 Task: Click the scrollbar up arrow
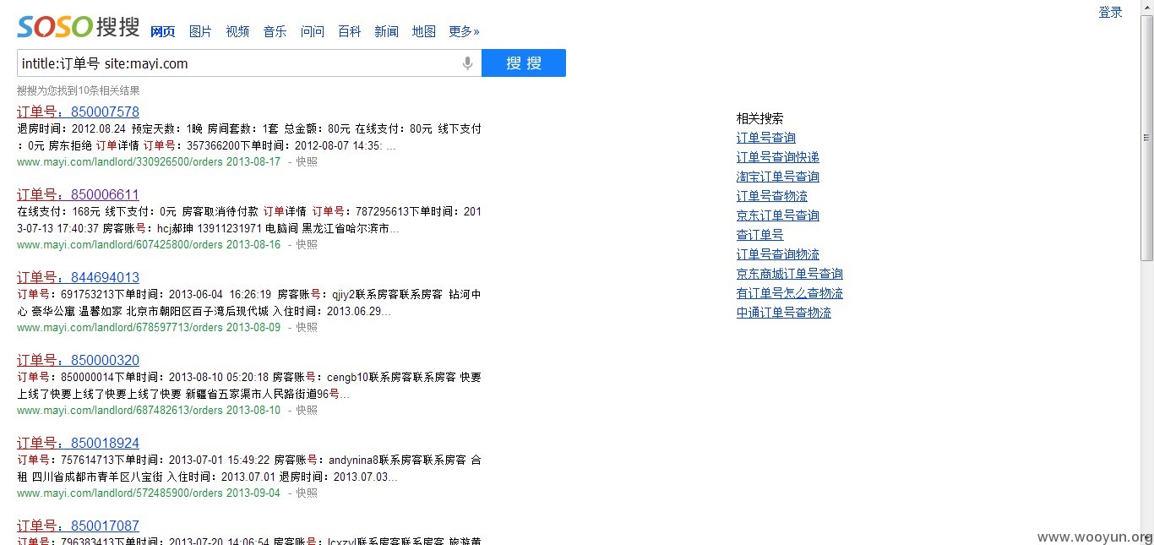(x=1146, y=7)
